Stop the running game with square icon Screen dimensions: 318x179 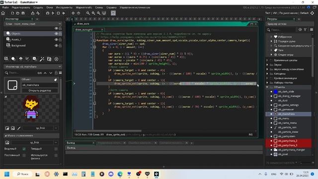pyautogui.click(x=58, y=13)
